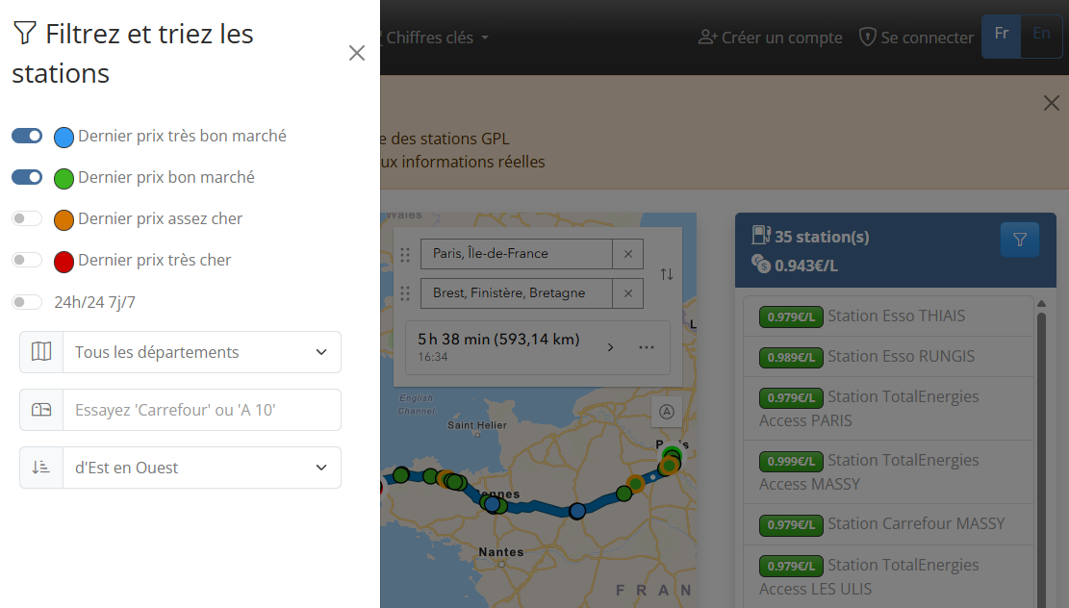The width and height of the screenshot is (1069, 608).
Task: Toggle the 24h/24 7j/7 filter
Action: click(x=27, y=302)
